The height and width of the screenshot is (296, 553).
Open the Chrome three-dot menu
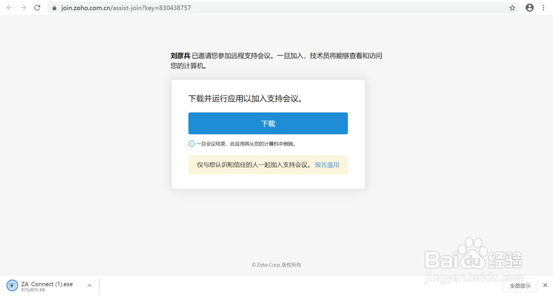pos(544,7)
